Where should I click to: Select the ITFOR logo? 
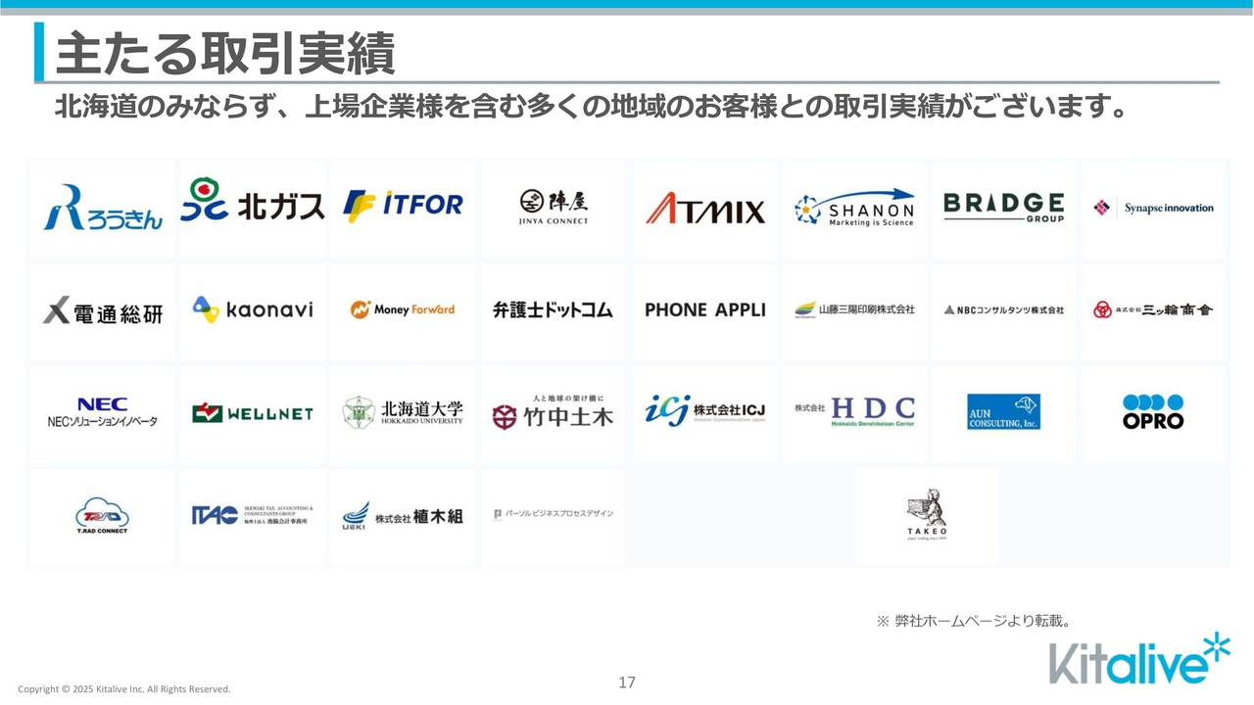[403, 205]
